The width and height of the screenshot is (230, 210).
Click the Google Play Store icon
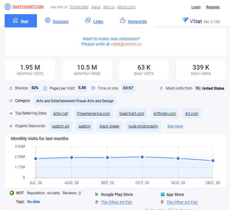[x=97, y=194]
